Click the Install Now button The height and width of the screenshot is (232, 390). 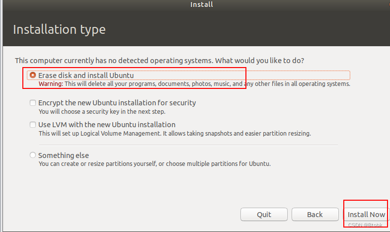pyautogui.click(x=366, y=215)
